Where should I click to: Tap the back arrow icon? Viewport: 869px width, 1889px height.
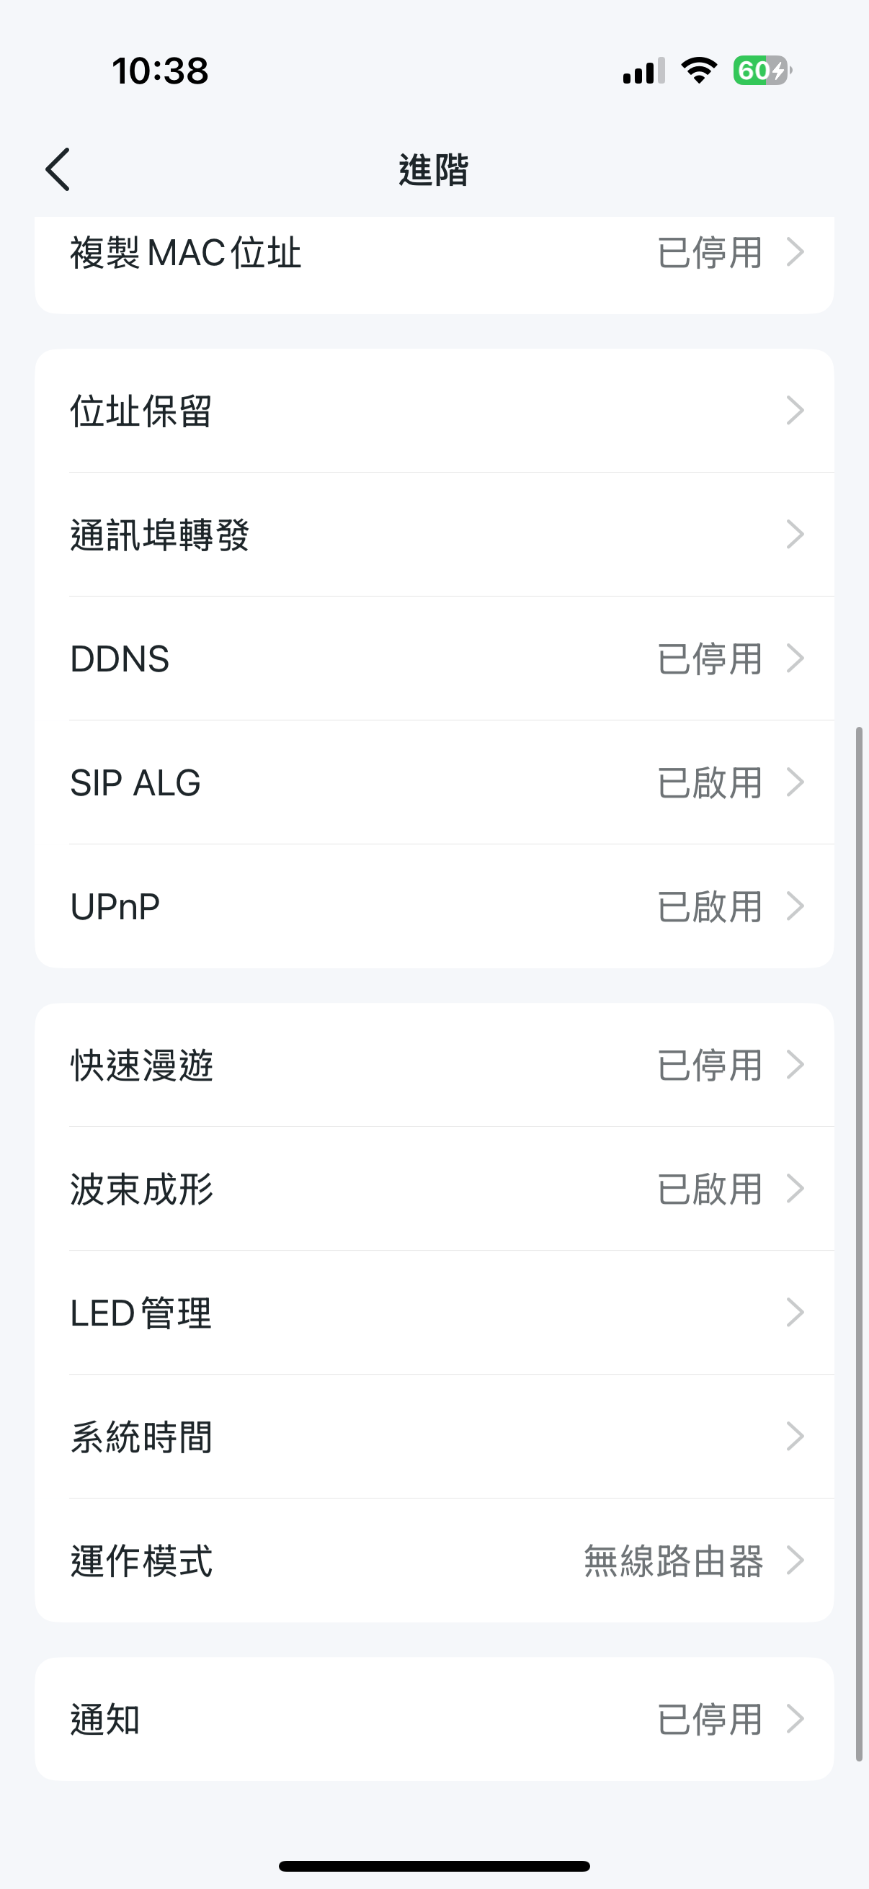coord(58,169)
